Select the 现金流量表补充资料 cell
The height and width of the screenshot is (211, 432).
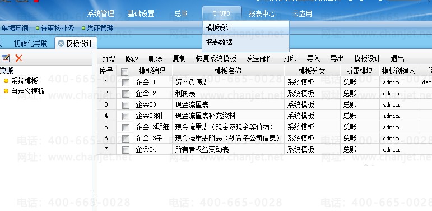pos(228,116)
